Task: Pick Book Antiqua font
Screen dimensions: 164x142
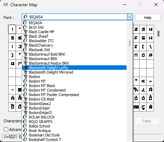Action: [74, 131]
